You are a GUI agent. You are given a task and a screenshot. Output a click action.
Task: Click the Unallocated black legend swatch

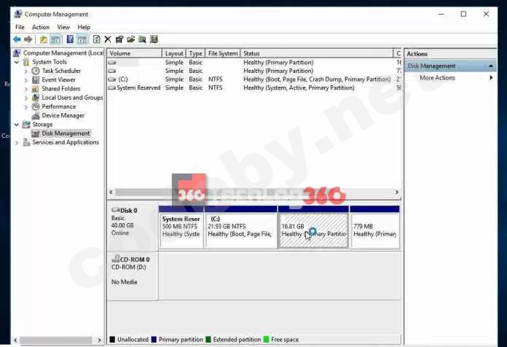(x=112, y=340)
